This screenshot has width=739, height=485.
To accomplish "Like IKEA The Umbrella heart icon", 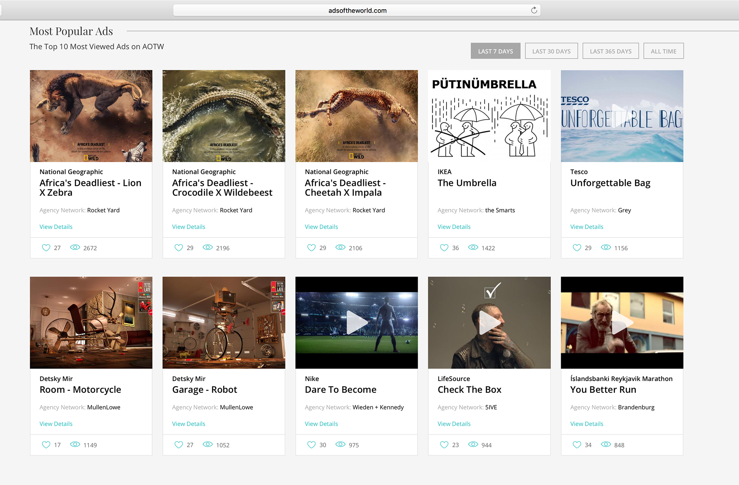I will pos(444,248).
